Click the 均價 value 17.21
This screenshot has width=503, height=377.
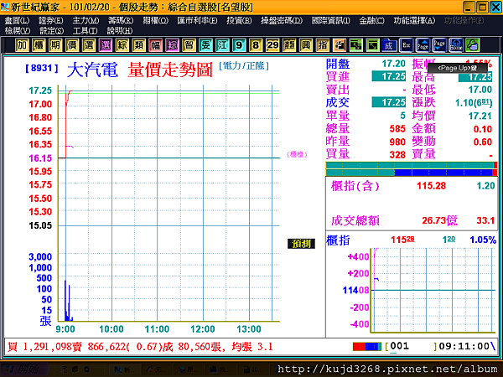[x=480, y=116]
